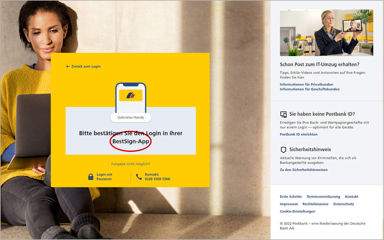Click the Bitte bestätigen Sie den Login message
The height and width of the screenshot is (240, 384).
click(x=131, y=137)
